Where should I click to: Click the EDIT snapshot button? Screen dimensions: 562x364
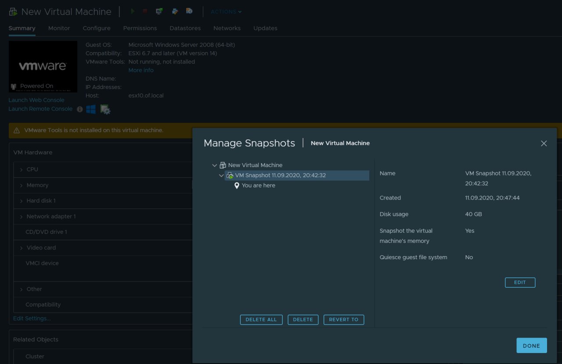tap(520, 282)
